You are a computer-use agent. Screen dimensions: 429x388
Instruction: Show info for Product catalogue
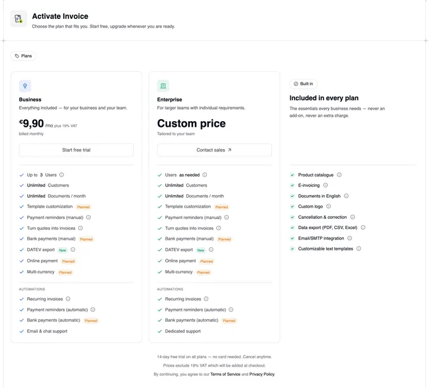(339, 175)
